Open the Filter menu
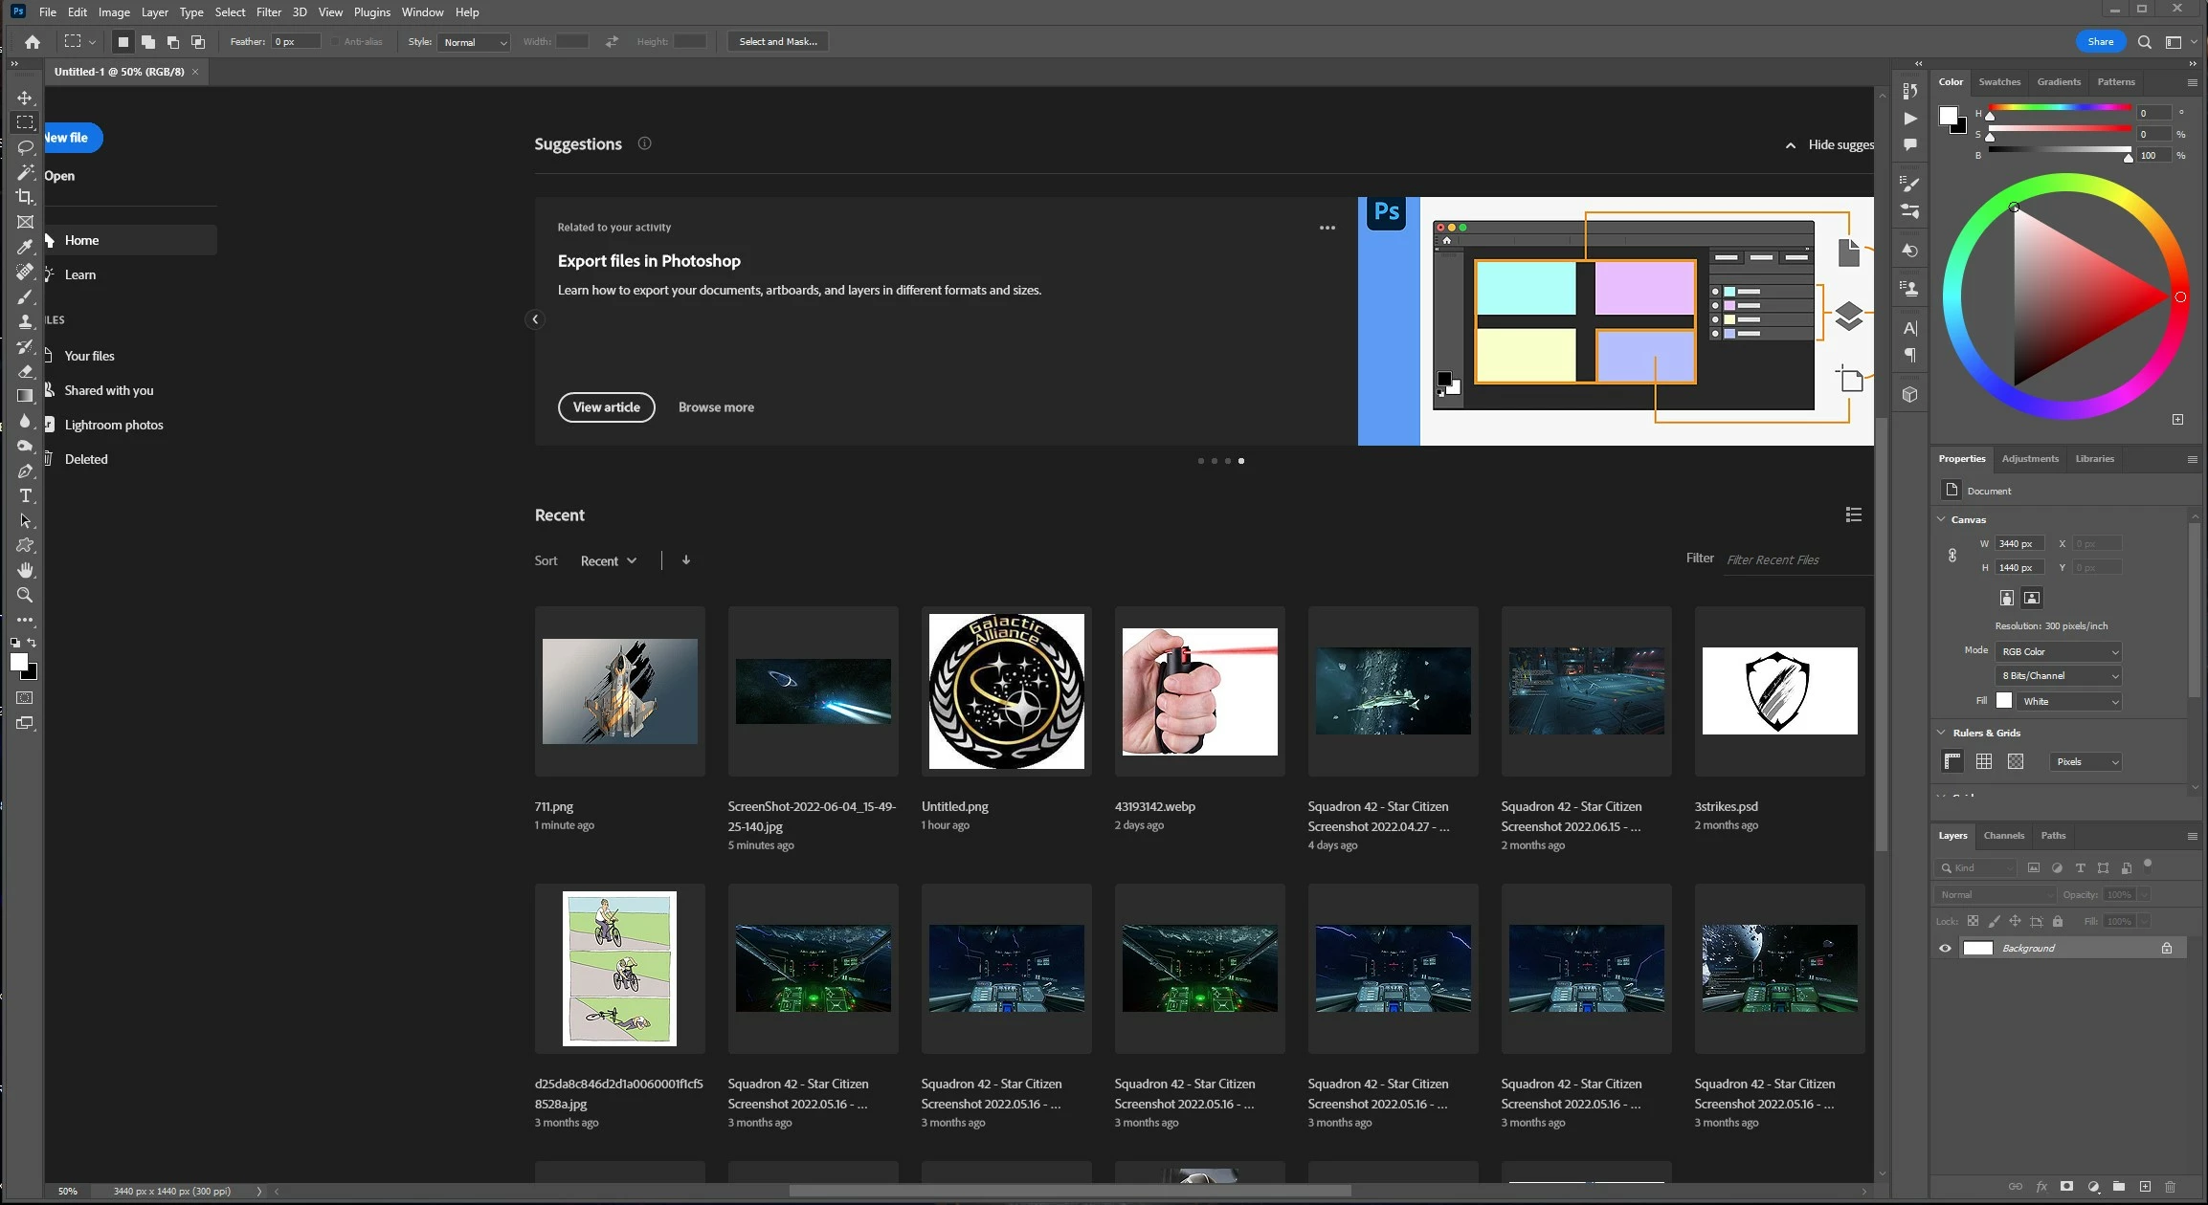Image resolution: width=2208 pixels, height=1205 pixels. (x=268, y=12)
